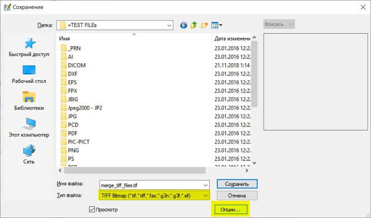Click the vertical scrollbar up arrow
371x218 pixels.
(x=255, y=37)
